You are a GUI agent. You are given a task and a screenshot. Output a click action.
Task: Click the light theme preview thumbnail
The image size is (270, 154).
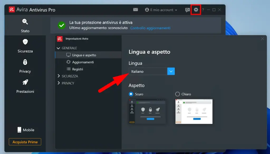tap(194, 111)
